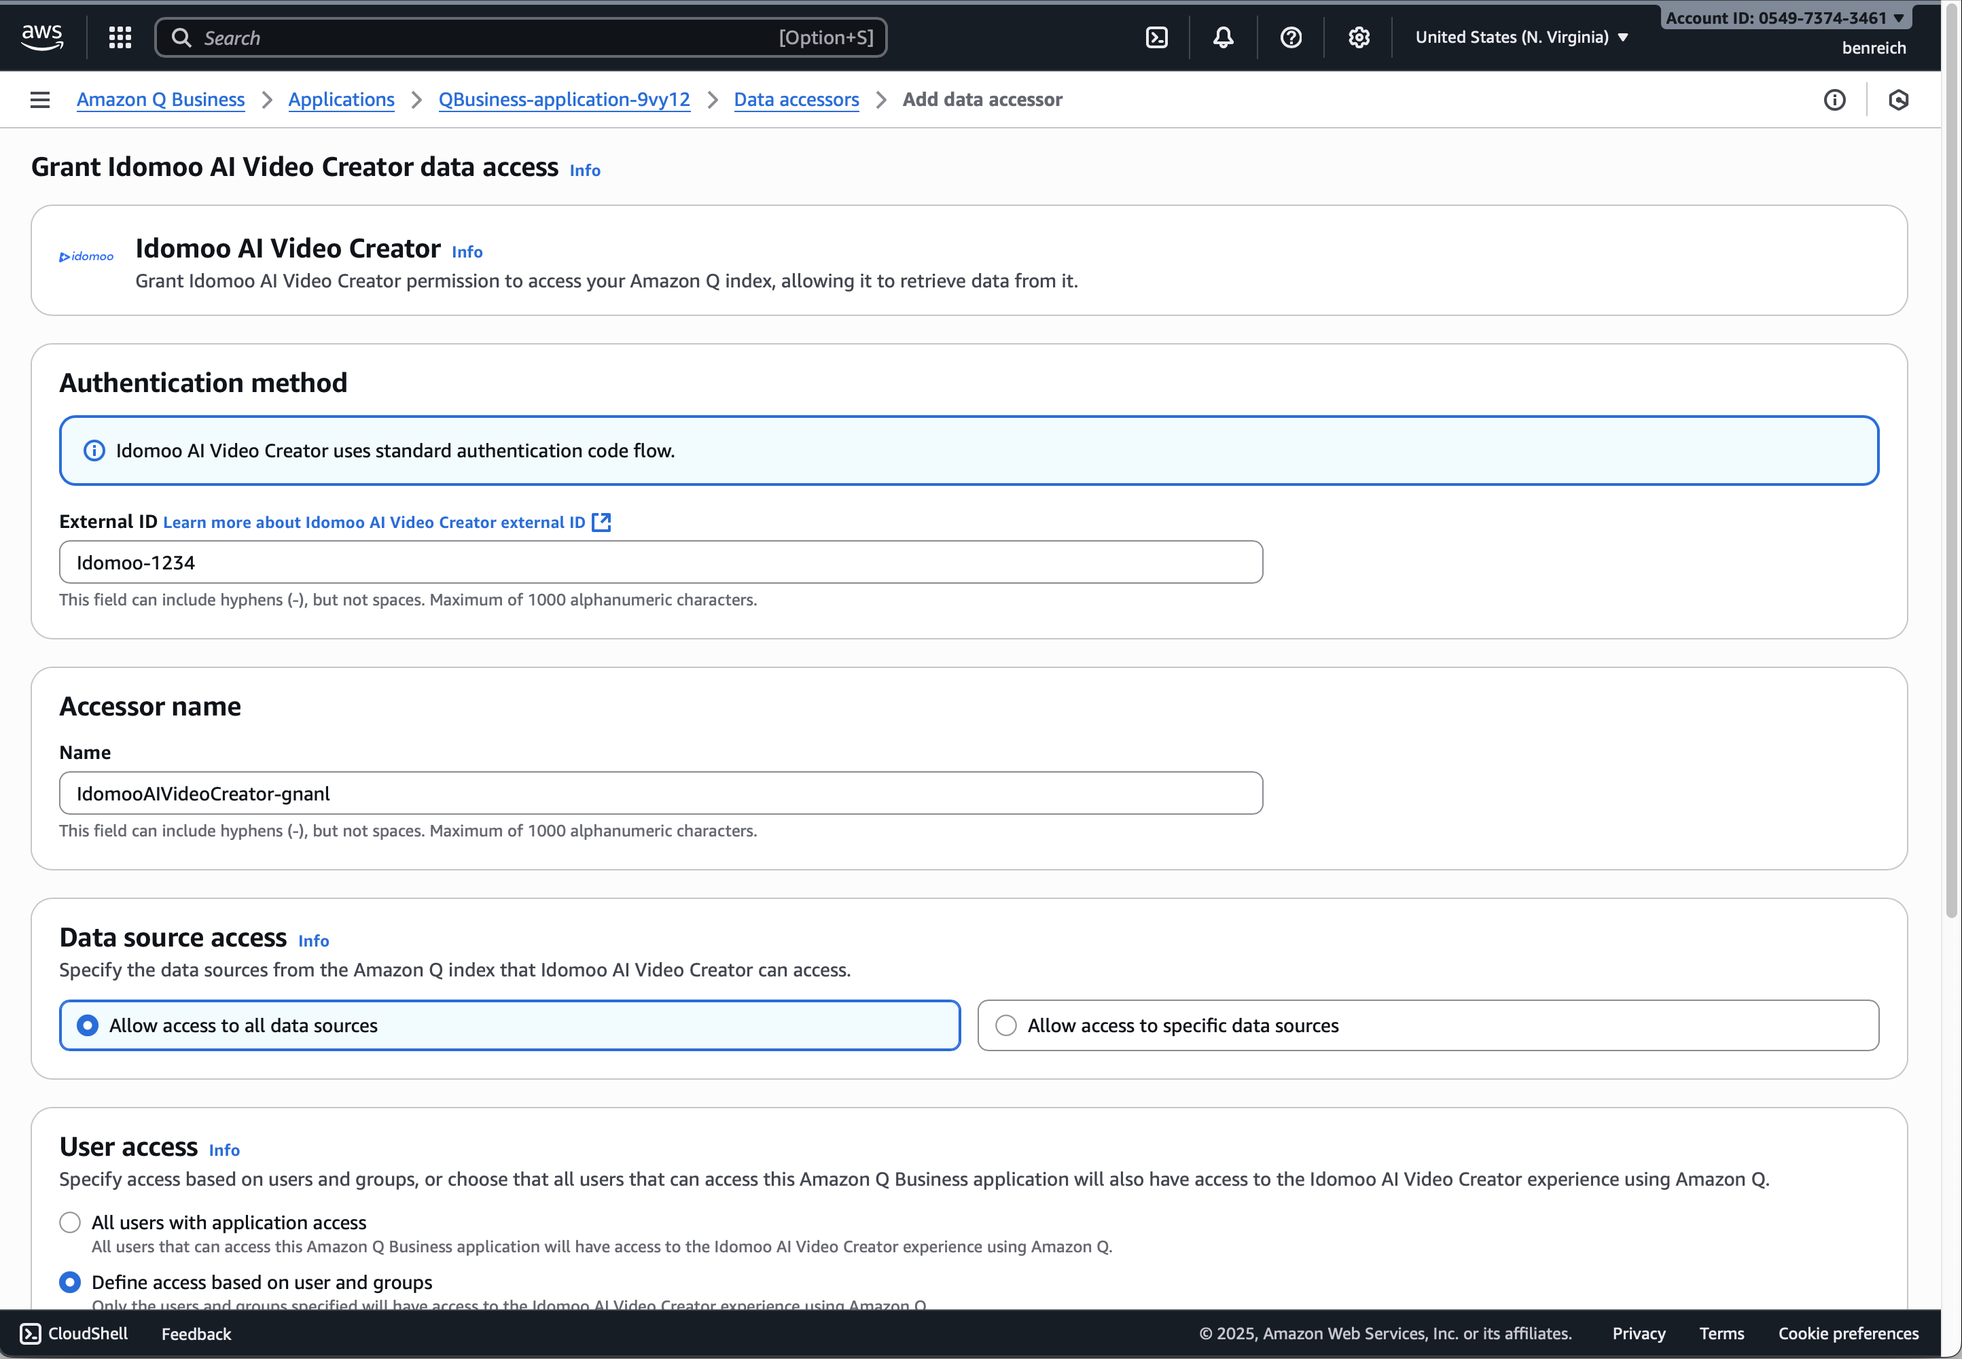
Task: Go to Applications breadcrumb
Action: click(x=341, y=100)
